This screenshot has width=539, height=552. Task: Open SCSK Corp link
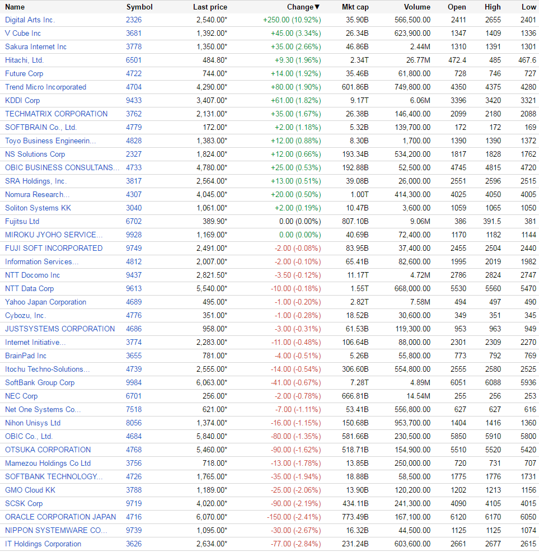[24, 503]
